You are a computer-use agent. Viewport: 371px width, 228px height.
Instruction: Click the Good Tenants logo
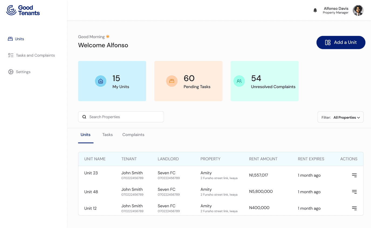(x=23, y=10)
